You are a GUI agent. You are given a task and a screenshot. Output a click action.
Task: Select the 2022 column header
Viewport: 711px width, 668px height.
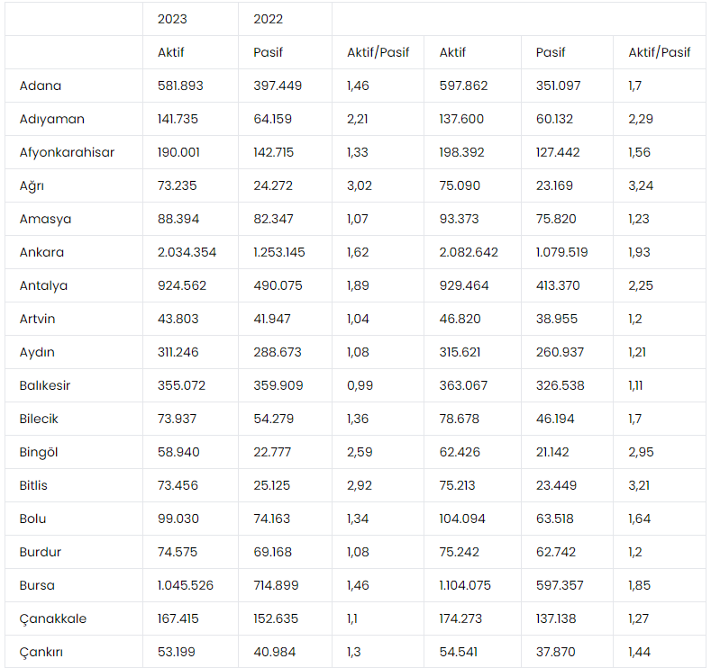[x=269, y=19]
